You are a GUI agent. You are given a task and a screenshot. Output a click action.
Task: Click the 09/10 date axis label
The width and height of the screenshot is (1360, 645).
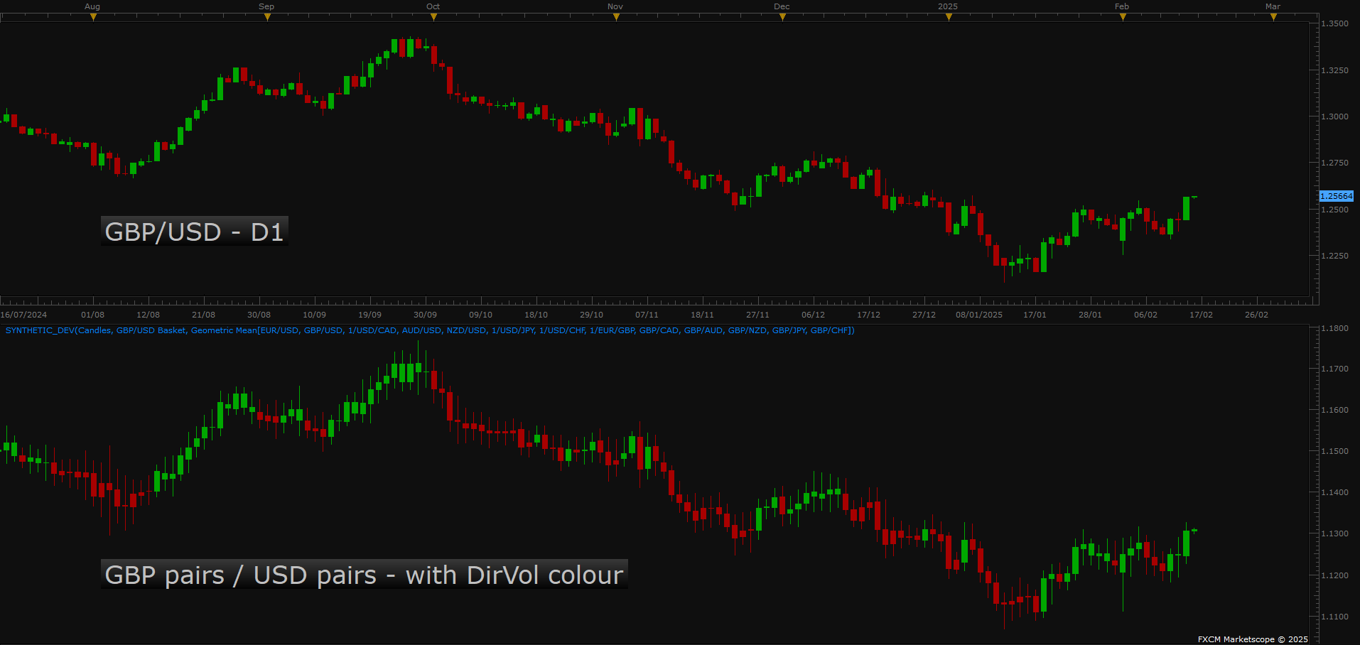pos(480,315)
